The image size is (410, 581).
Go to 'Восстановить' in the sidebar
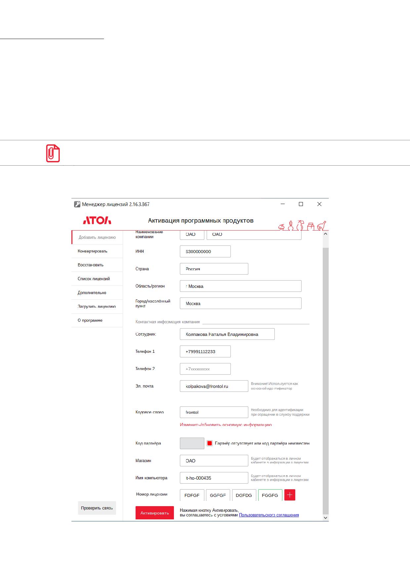(x=97, y=265)
